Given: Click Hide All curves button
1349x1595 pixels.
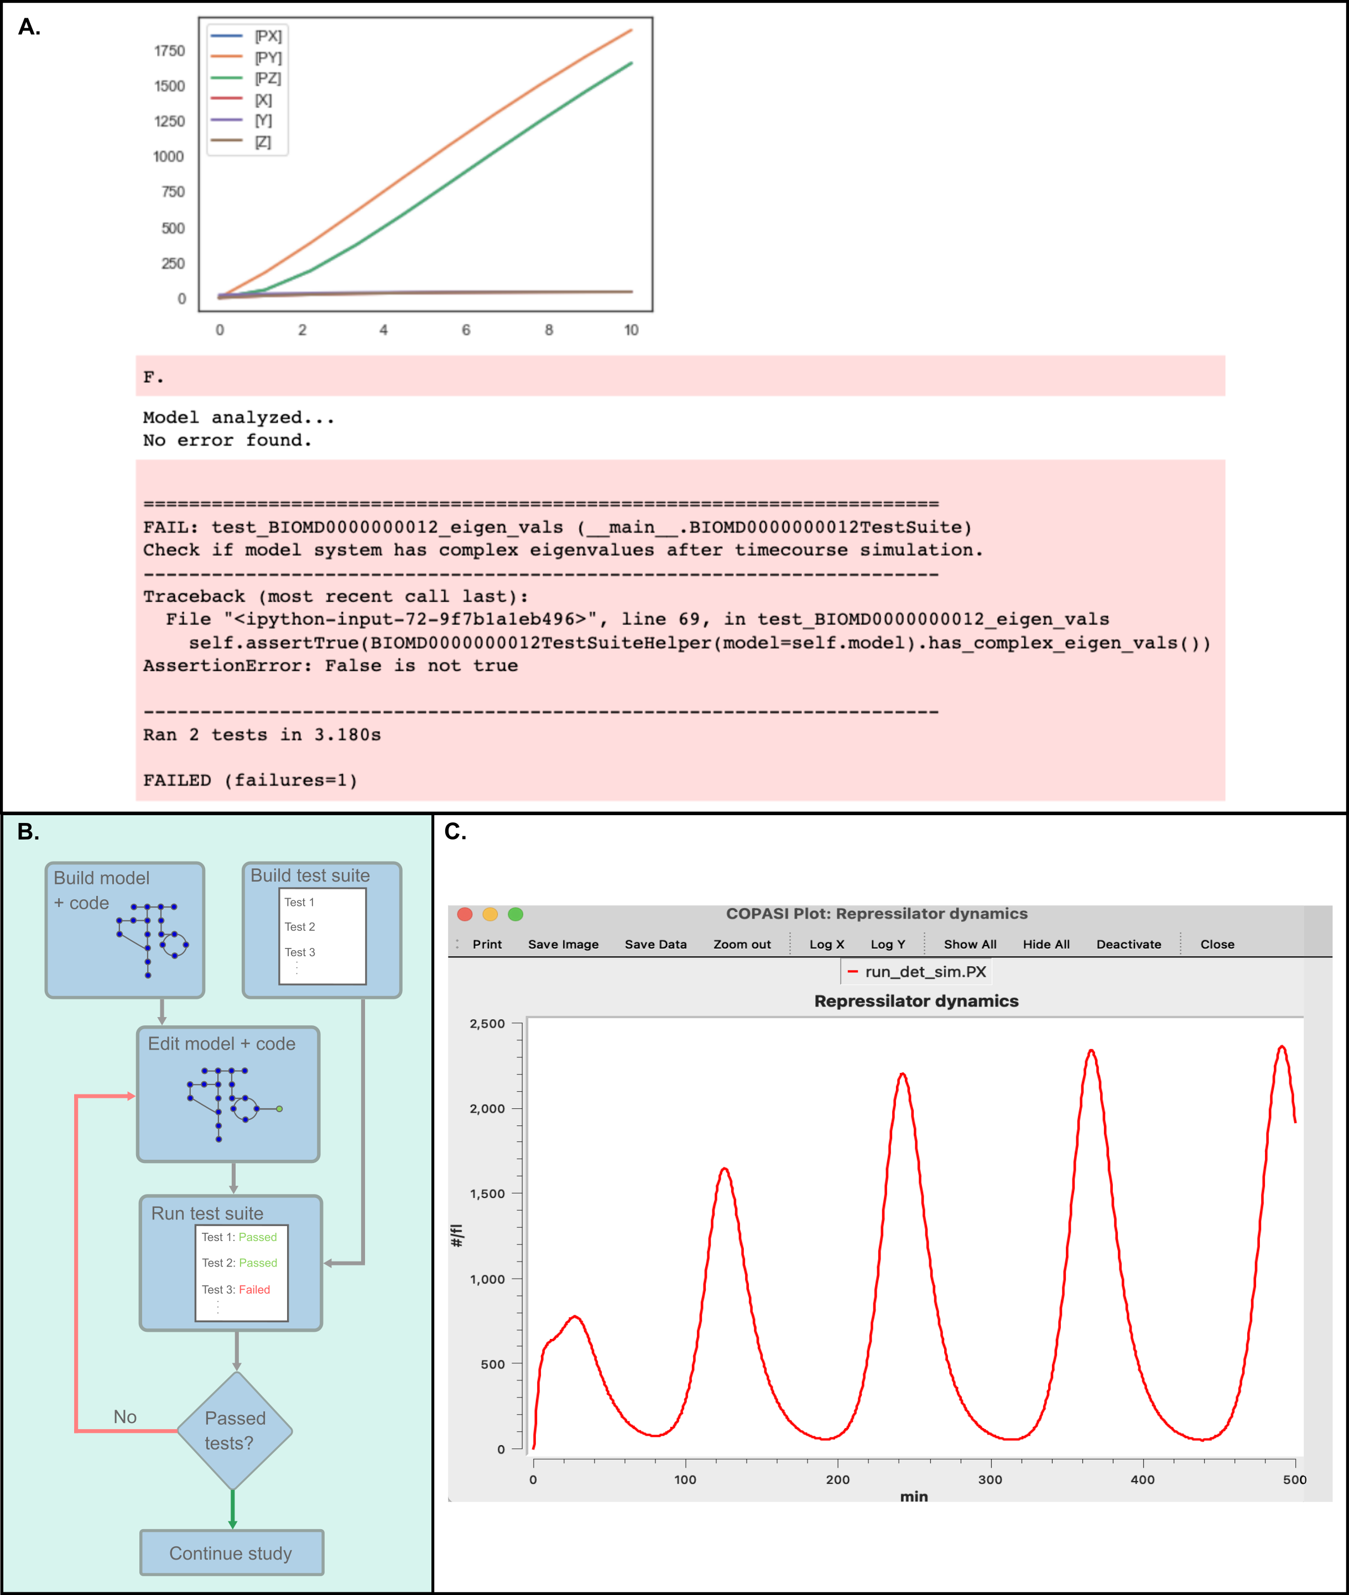Looking at the screenshot, I should click(1046, 944).
